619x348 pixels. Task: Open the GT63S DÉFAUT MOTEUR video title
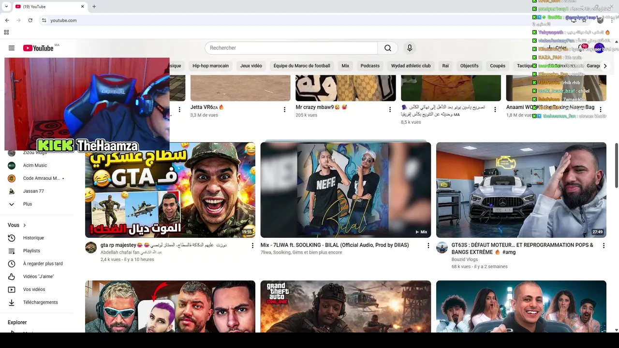tap(522, 248)
